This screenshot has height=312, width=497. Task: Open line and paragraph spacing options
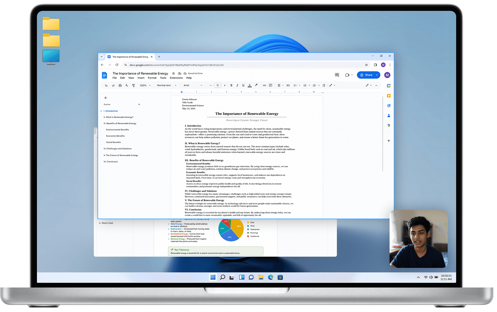click(x=288, y=86)
